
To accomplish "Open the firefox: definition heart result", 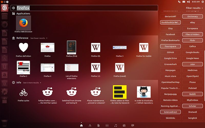I will pos(23,47).
